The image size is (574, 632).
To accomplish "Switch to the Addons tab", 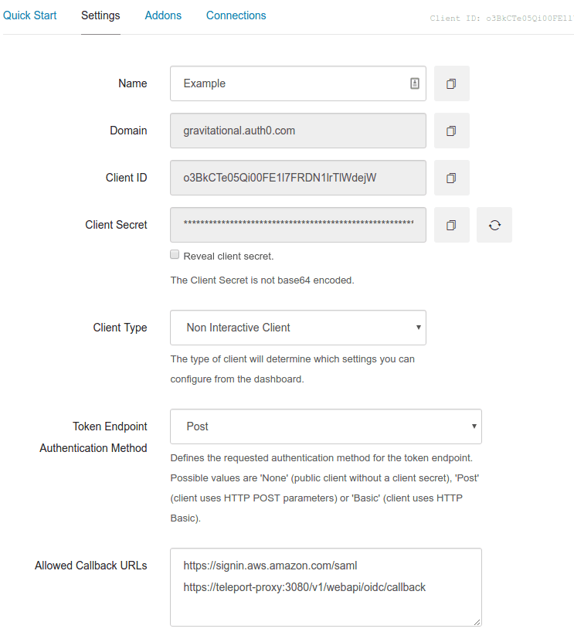I will [163, 15].
